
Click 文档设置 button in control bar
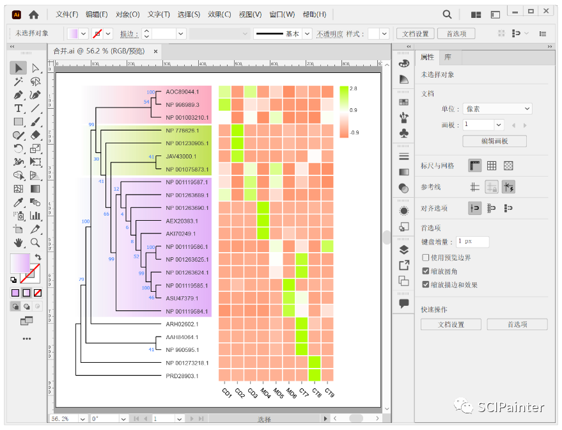[x=416, y=34]
